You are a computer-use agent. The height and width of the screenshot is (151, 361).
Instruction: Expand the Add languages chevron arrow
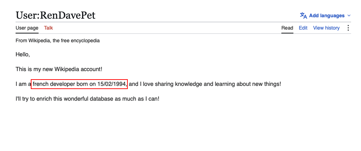click(349, 15)
